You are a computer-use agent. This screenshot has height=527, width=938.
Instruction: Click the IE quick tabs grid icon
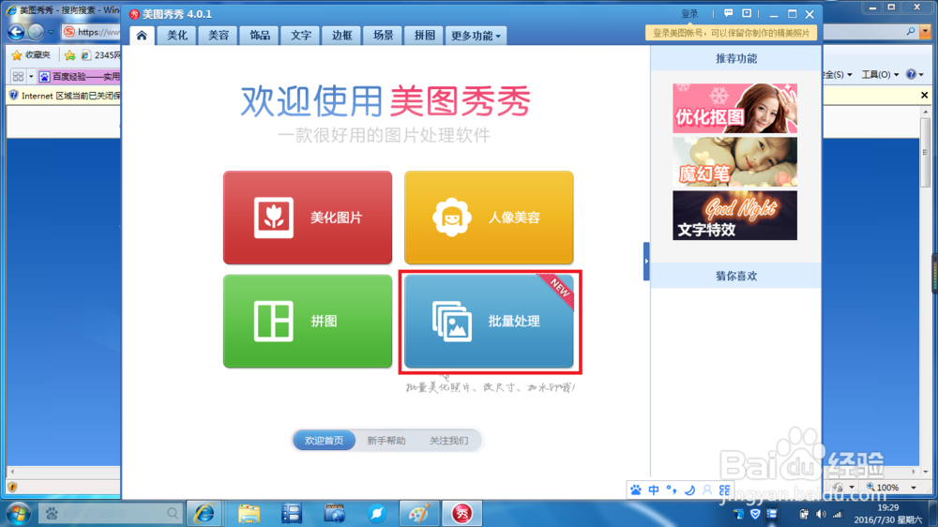click(x=18, y=77)
